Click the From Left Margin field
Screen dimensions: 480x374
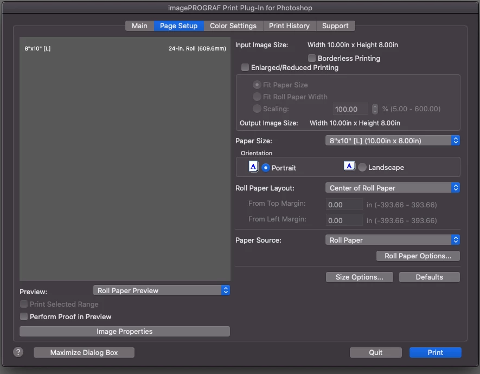[x=344, y=220]
